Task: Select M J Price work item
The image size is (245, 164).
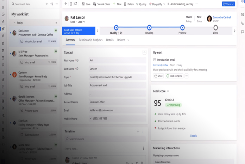Action: pyautogui.click(x=34, y=57)
